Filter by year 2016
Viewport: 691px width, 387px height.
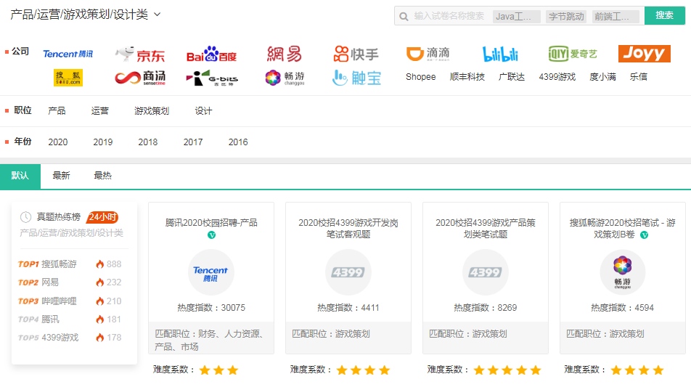238,142
